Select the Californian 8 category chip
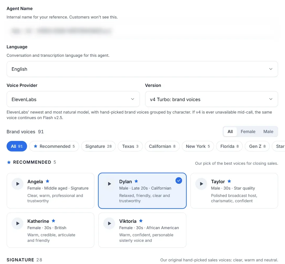The height and width of the screenshot is (264, 285). pyautogui.click(x=162, y=146)
